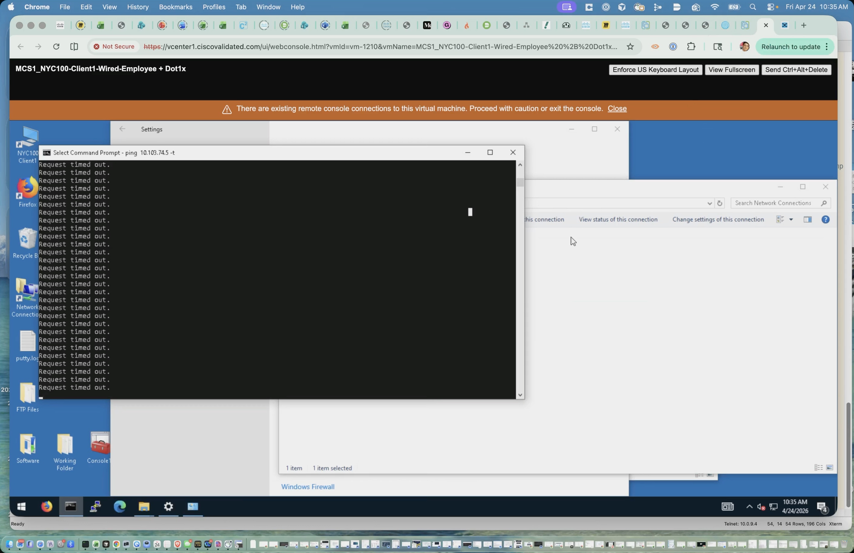Click Enforce US Keyboard Layout button

655,70
